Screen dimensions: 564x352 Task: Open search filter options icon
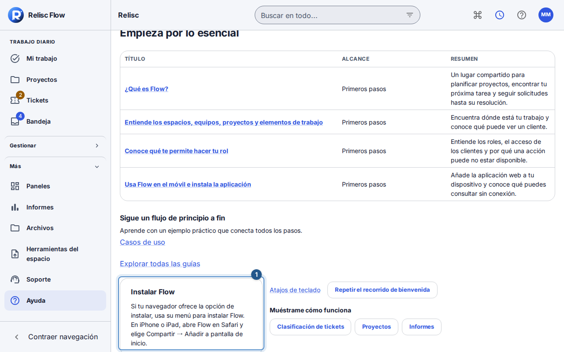pos(410,15)
